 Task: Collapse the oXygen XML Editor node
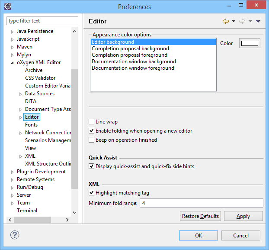tap(13, 63)
